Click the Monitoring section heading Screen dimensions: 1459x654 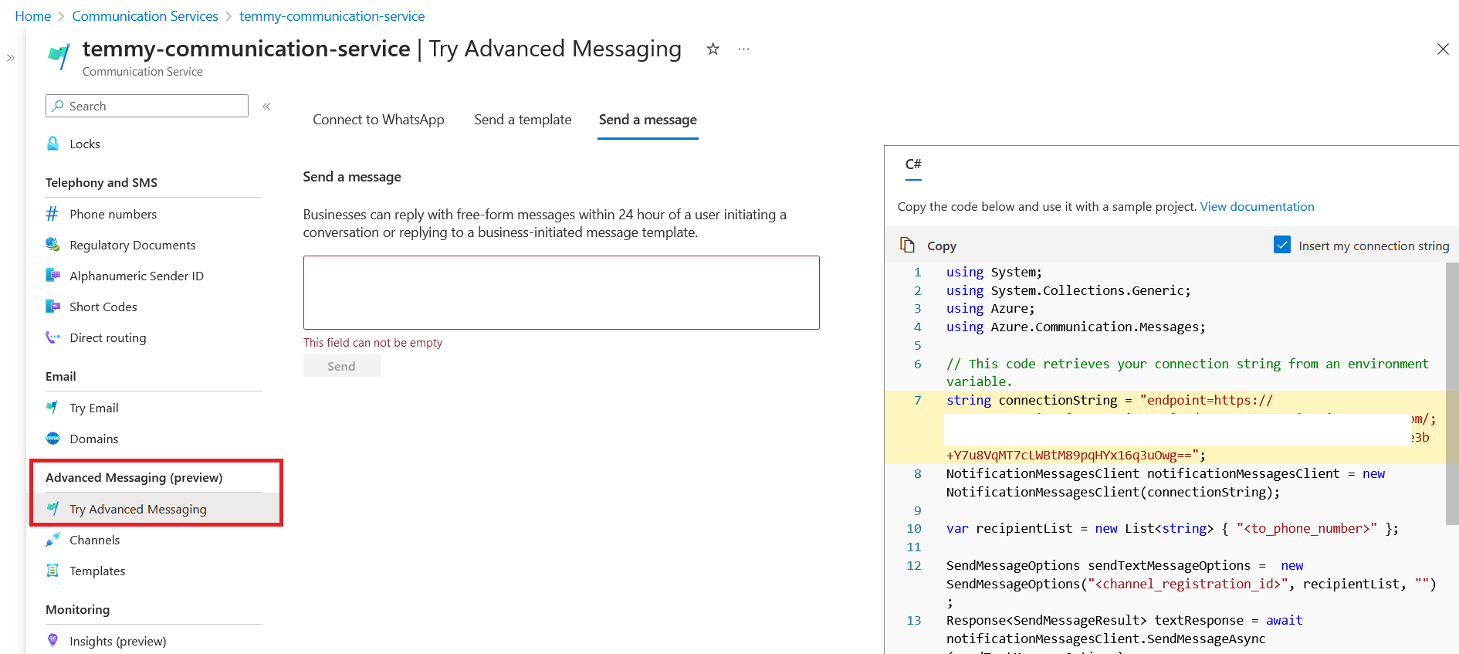pyautogui.click(x=77, y=609)
